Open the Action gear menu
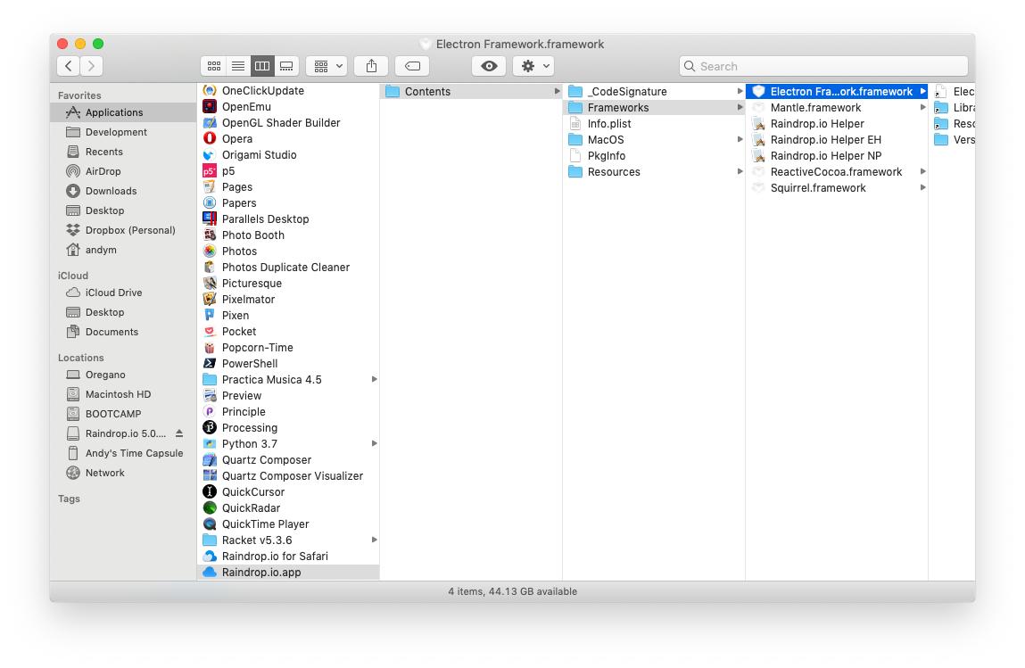Viewport: 1025px width, 668px height. 534,66
